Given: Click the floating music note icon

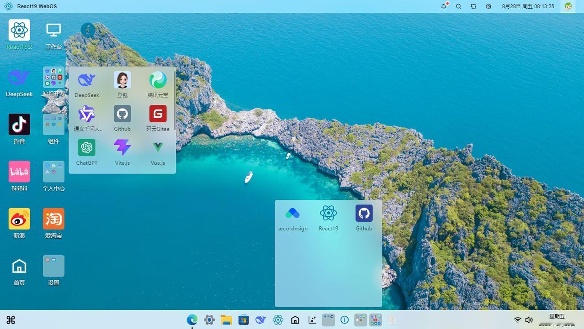Looking at the screenshot, I should click(88, 30).
